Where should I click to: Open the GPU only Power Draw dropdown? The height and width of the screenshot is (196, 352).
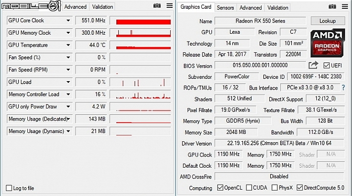(68, 107)
